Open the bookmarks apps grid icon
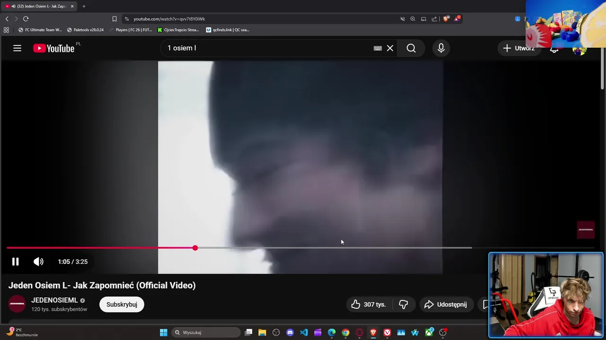 6,30
